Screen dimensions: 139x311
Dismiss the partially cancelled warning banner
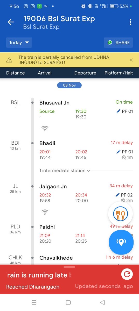(x=131, y=60)
